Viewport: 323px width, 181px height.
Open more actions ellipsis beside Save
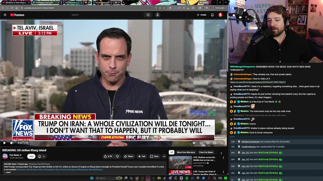point(164,156)
